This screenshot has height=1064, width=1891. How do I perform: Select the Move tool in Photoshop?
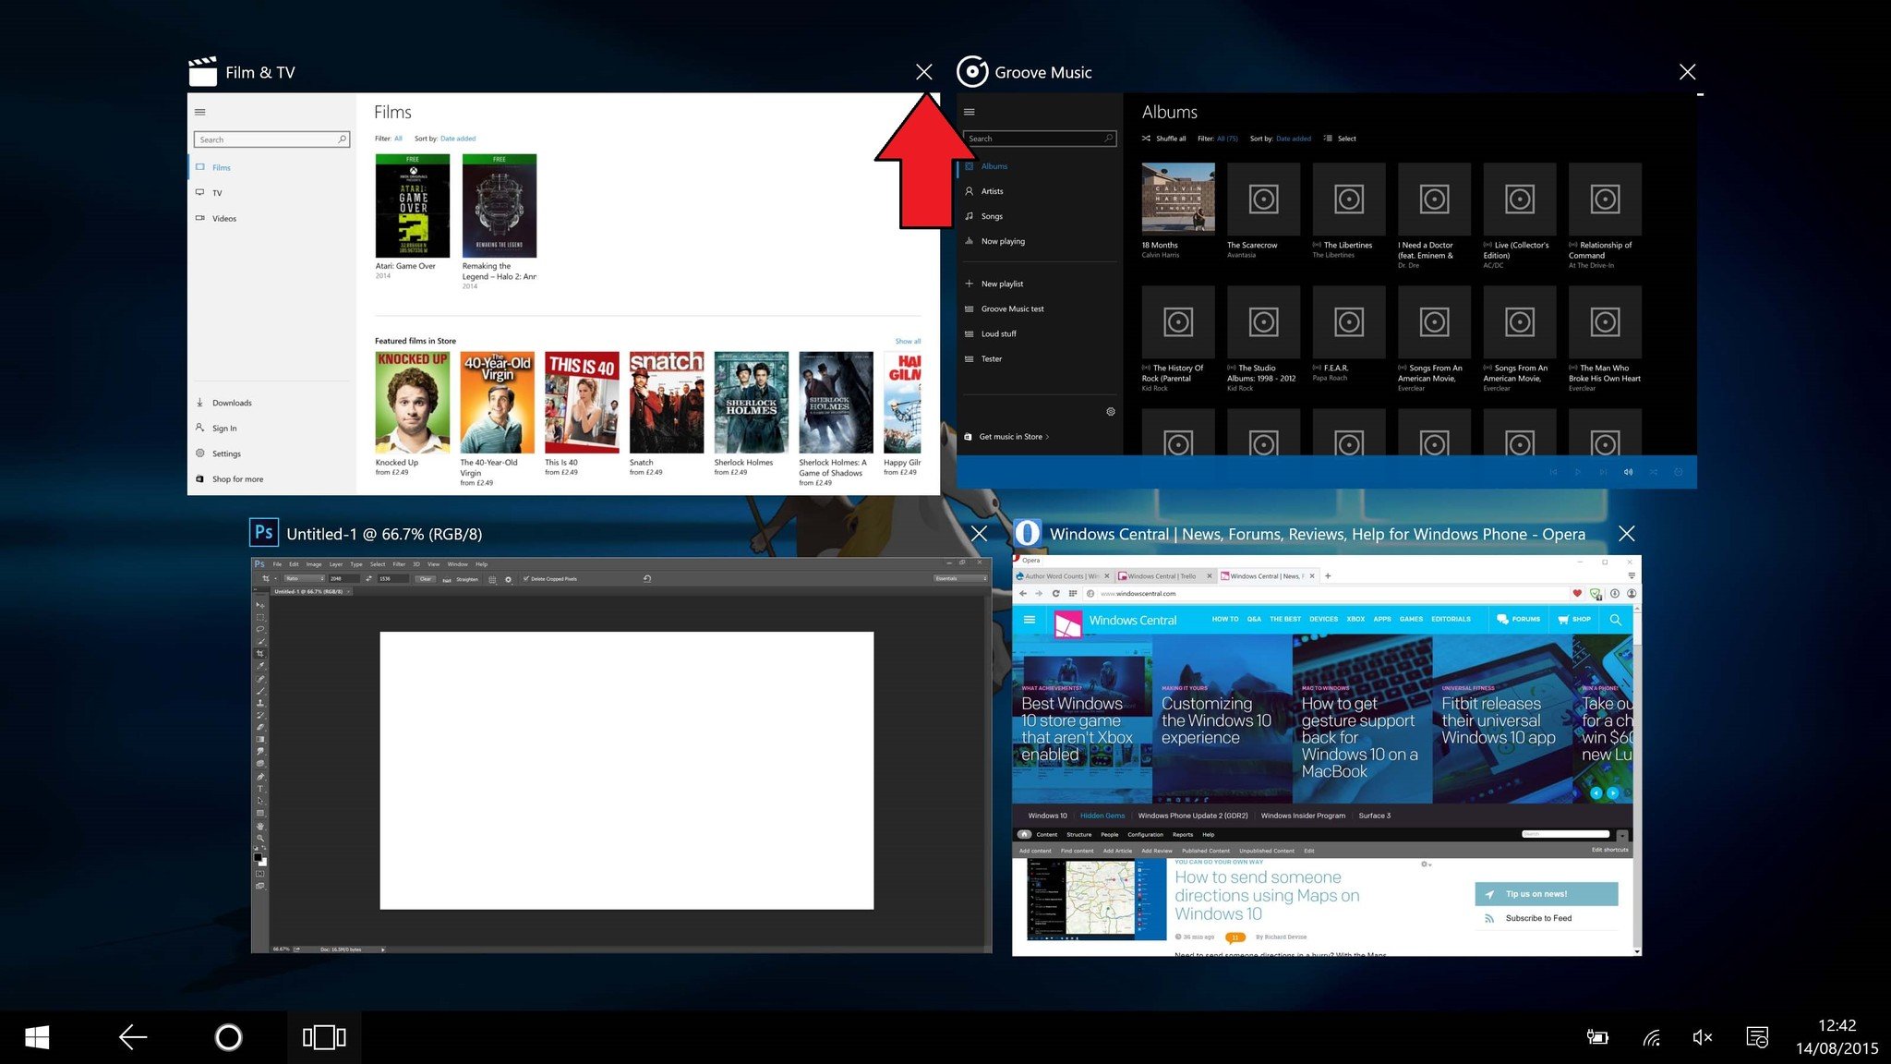(259, 605)
